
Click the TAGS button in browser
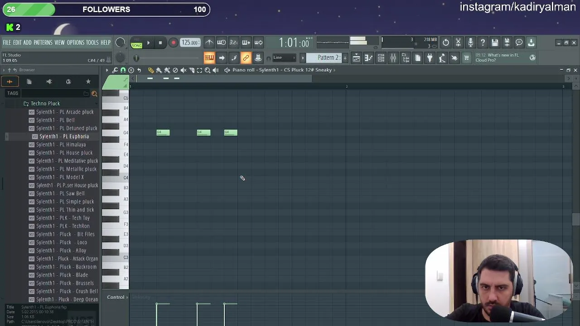13,94
